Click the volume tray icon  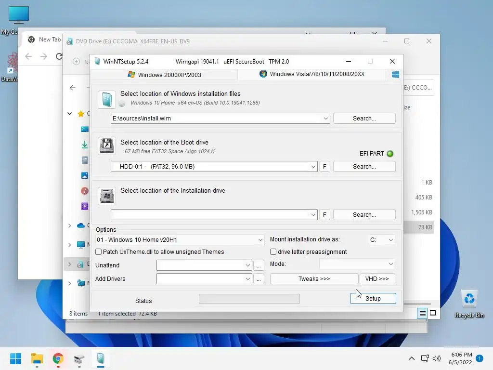click(x=436, y=358)
